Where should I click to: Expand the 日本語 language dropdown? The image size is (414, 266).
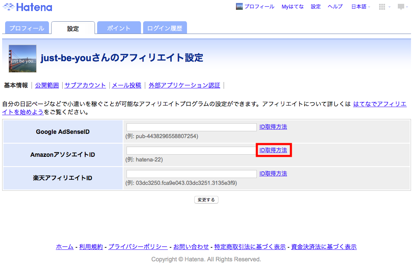tap(360, 6)
